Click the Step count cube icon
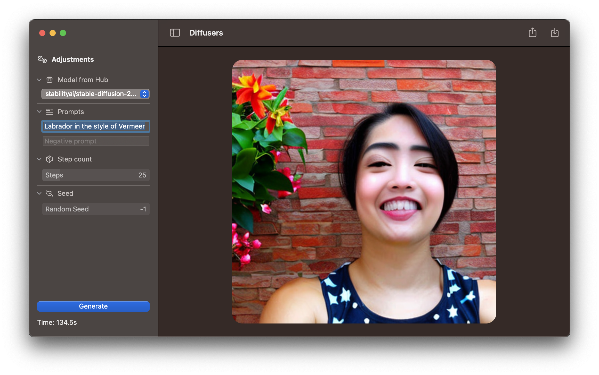Screen dimensions: 599x375 (x=50, y=159)
